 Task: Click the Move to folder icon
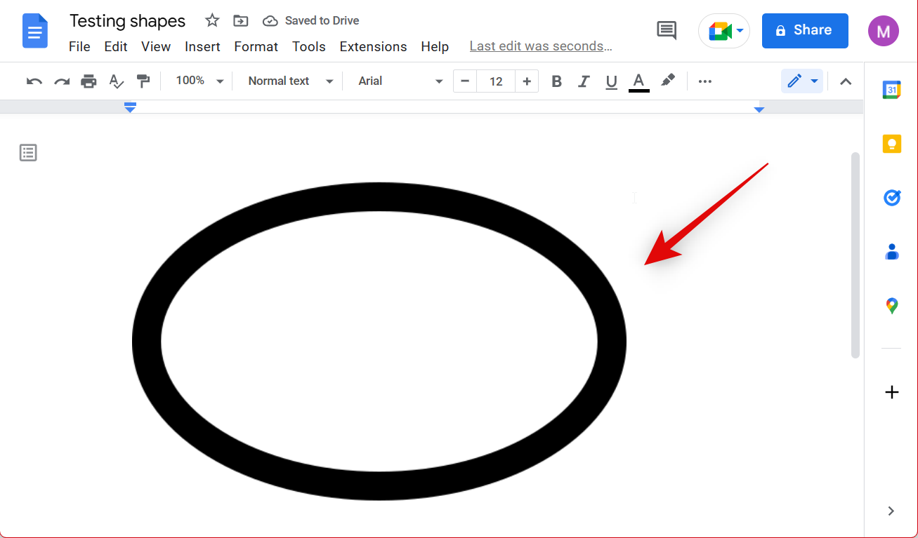[241, 21]
